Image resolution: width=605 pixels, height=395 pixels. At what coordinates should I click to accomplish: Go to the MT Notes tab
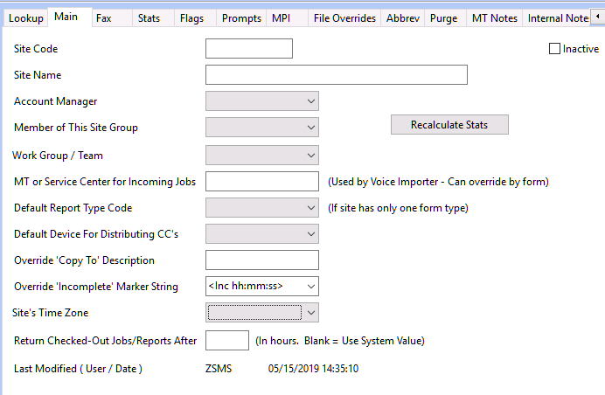pyautogui.click(x=494, y=18)
